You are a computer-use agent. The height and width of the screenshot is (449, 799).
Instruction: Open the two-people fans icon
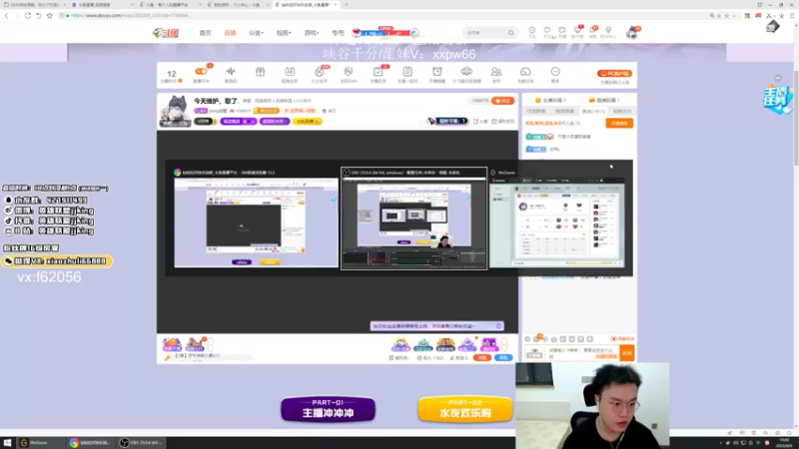[x=495, y=72]
